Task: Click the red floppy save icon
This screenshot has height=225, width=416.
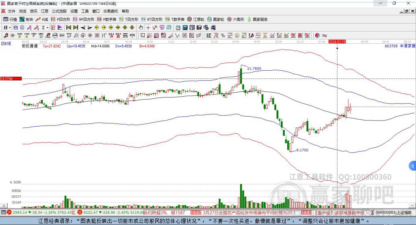Action: [199, 28]
